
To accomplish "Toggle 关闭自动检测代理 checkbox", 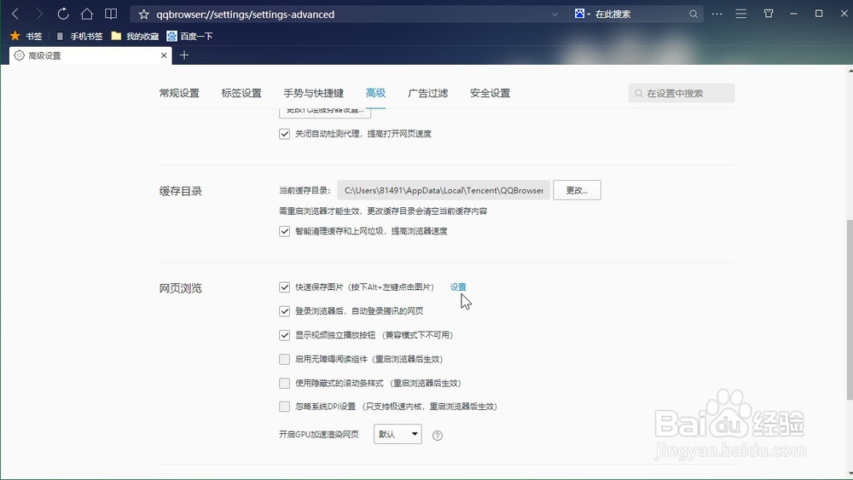I will 285,134.
